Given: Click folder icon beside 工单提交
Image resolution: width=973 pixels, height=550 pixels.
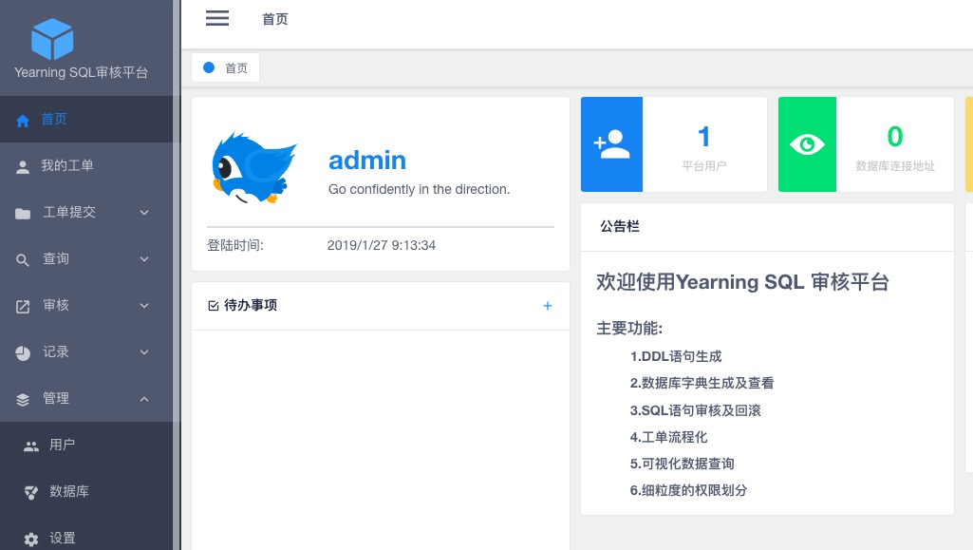Looking at the screenshot, I should point(23,213).
